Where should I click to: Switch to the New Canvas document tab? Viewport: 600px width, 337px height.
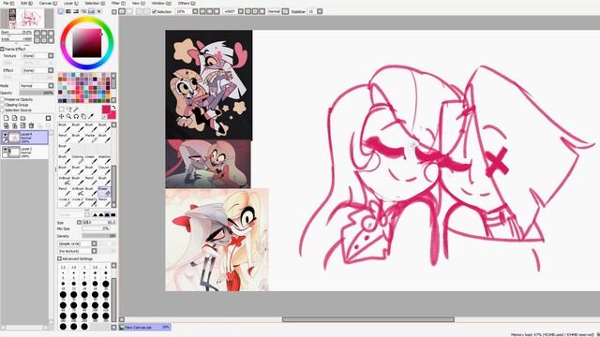point(144,328)
